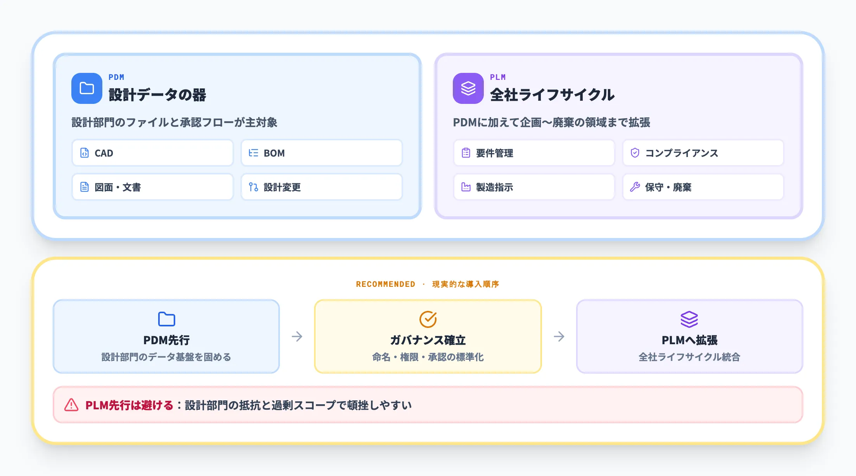
Task: Select the PDM label above 設計データの器
Action: pyautogui.click(x=116, y=77)
